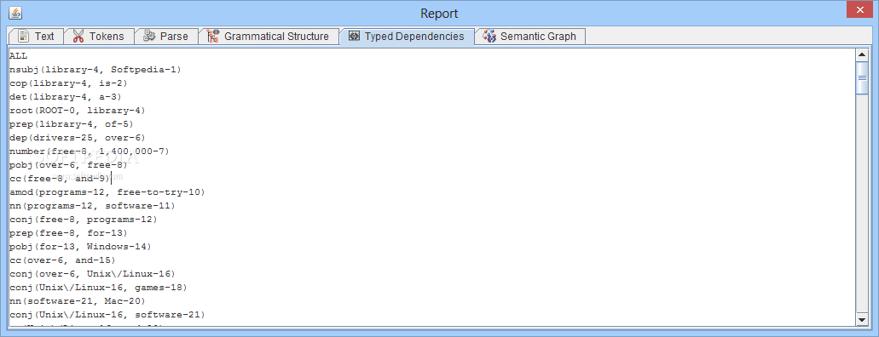Image resolution: width=879 pixels, height=337 pixels.
Task: Click line nsubj(library-4, Softpedia-1)
Action: [95, 70]
